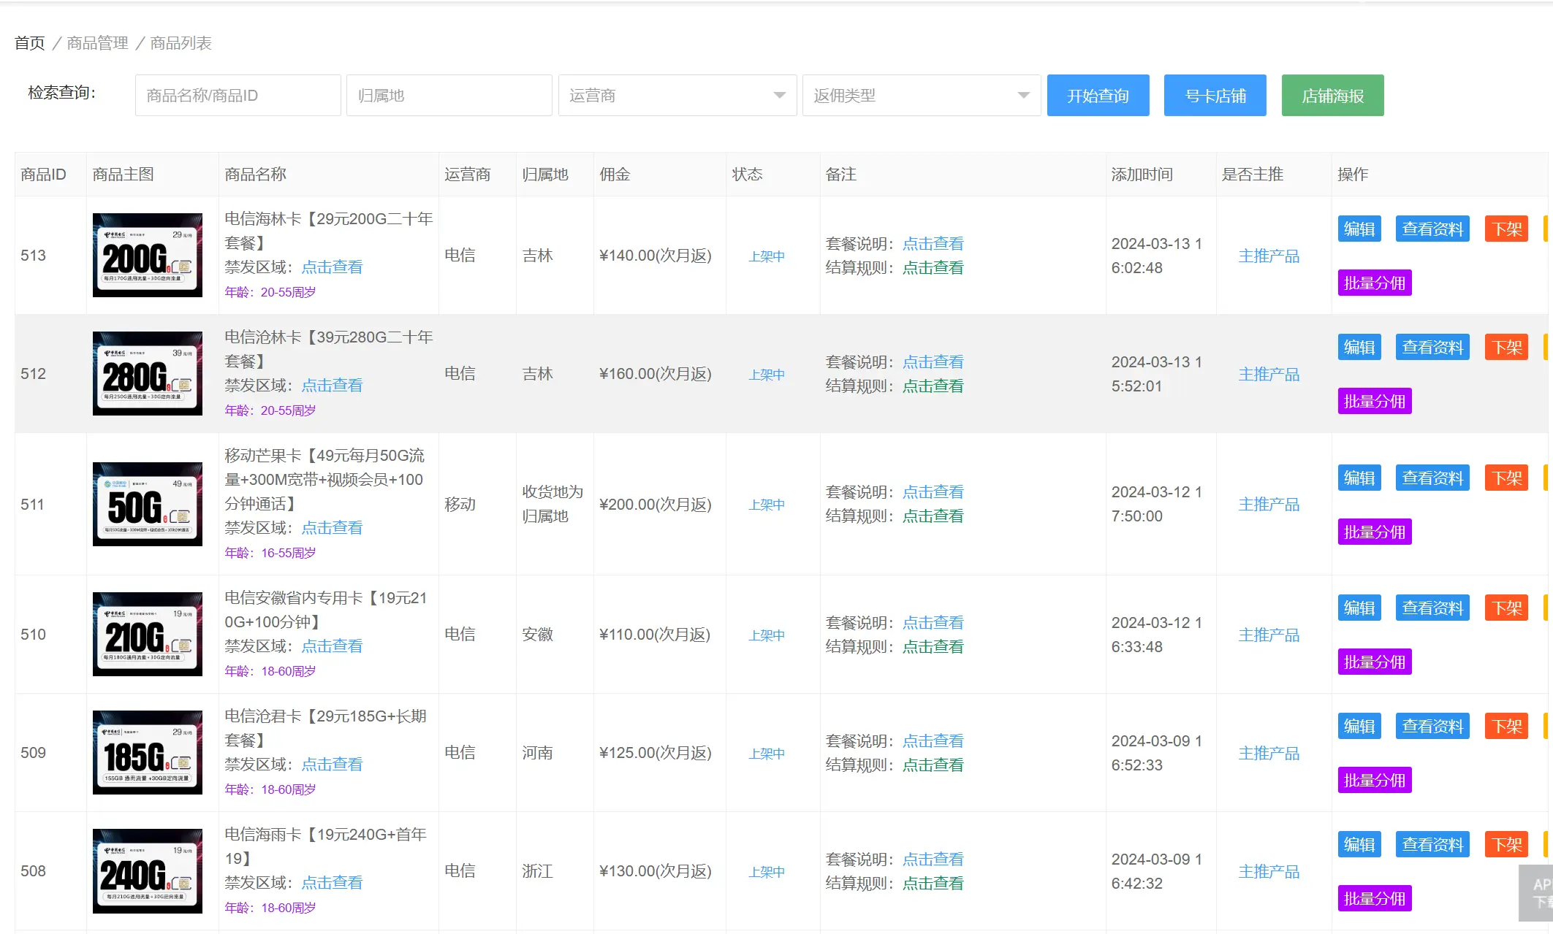View 查看资料 for product 511
Image resolution: width=1553 pixels, height=934 pixels.
click(x=1432, y=478)
